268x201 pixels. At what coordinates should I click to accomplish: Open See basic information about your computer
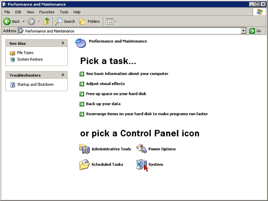[127, 74]
